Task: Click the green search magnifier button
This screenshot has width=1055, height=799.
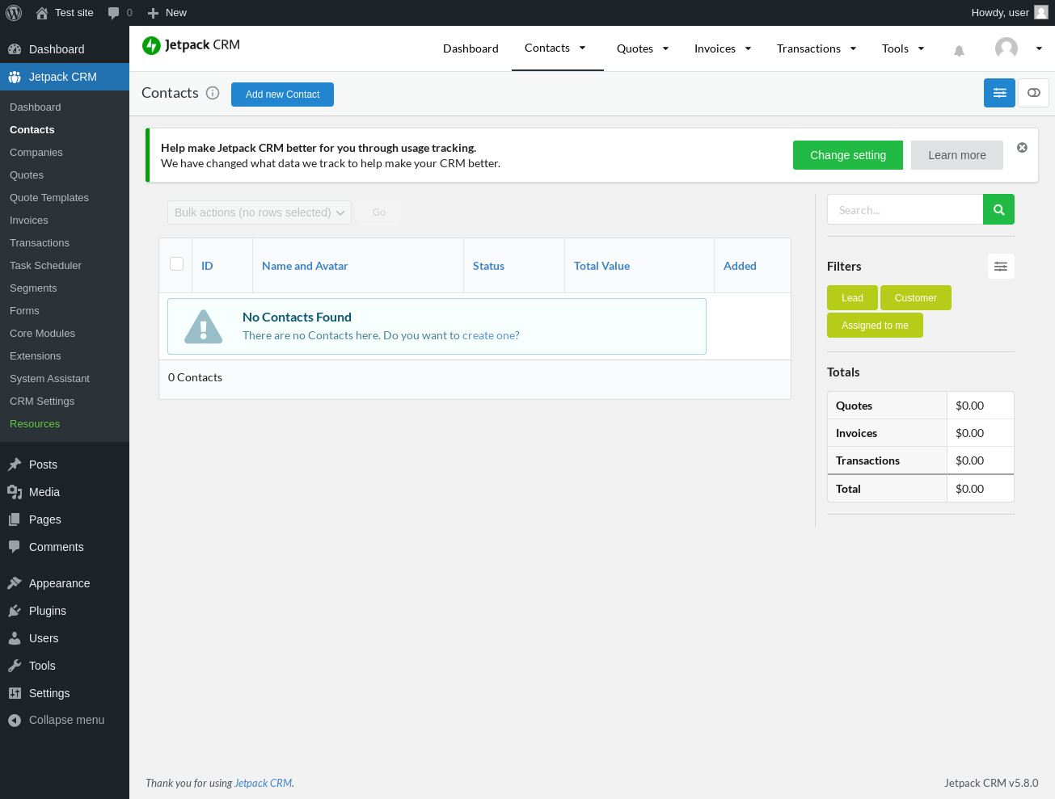Action: click(x=998, y=209)
